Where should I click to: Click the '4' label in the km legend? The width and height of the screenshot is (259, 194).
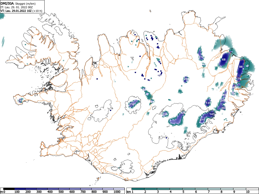tap(171, 192)
